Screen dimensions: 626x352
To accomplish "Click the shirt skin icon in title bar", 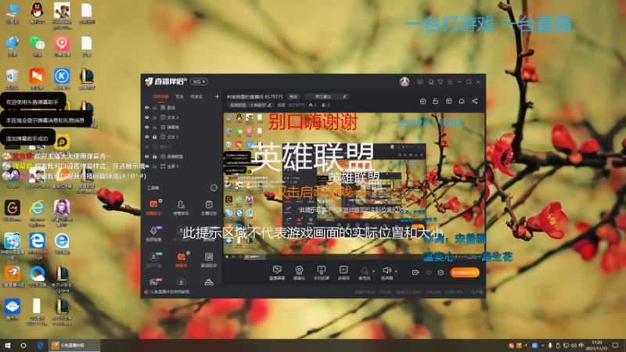I will 441,82.
